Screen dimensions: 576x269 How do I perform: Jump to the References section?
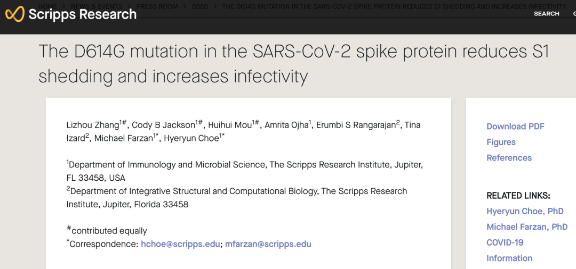coord(509,158)
